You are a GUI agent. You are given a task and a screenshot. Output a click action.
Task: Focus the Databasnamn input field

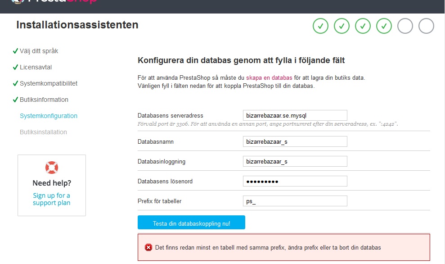(295, 141)
